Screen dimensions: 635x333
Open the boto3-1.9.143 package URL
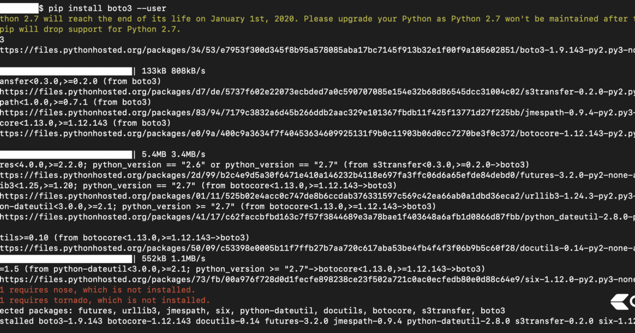(x=317, y=50)
